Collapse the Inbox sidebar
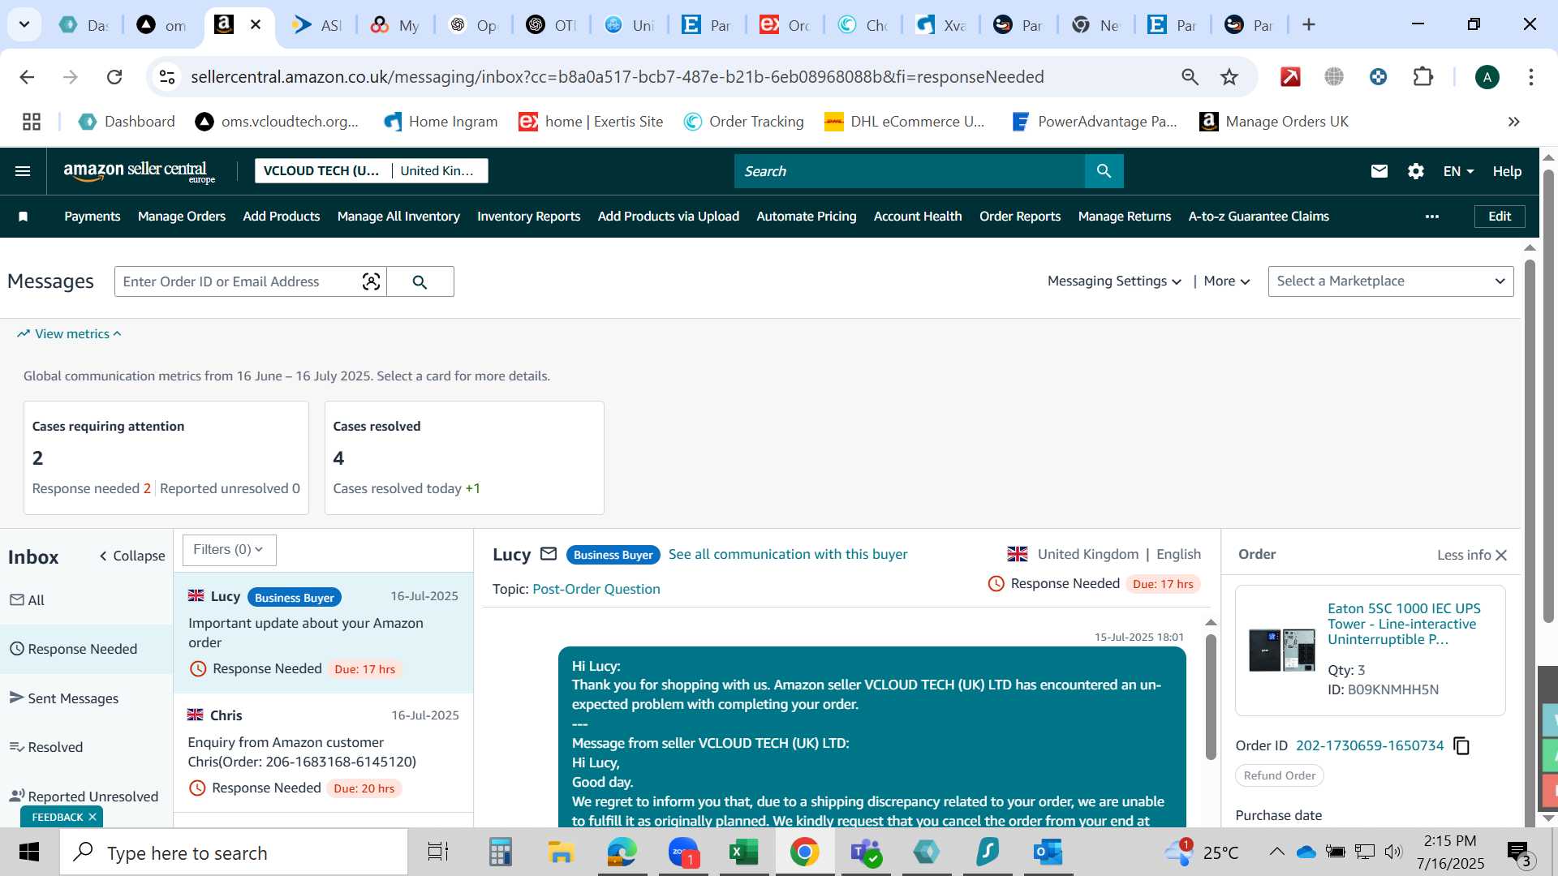This screenshot has height=876, width=1558. 132,556
